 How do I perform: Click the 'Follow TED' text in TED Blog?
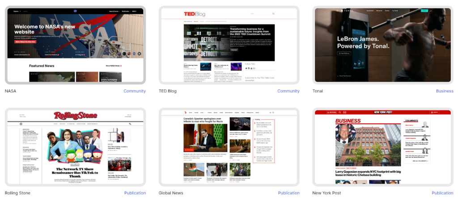250,64
